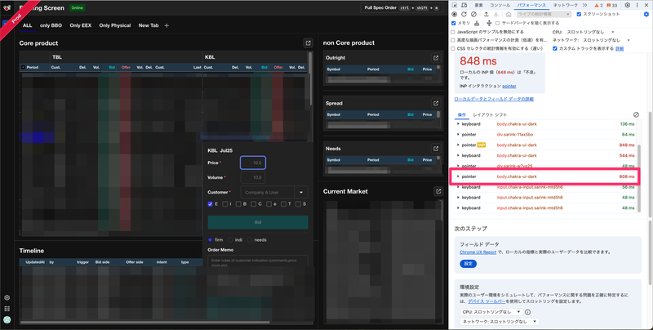Open the ライブの統計情報 dropdown

click(x=544, y=15)
